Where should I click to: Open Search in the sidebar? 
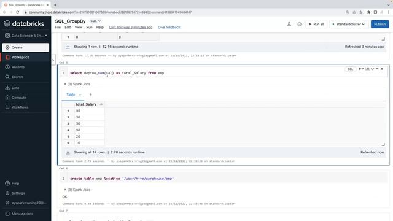point(17,77)
